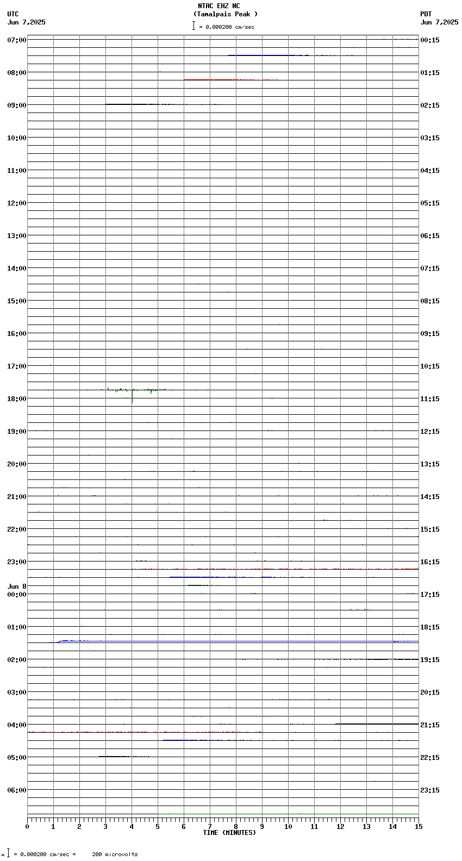Click the '23:15' PDT time label
This screenshot has height=861, width=462.
430,790
